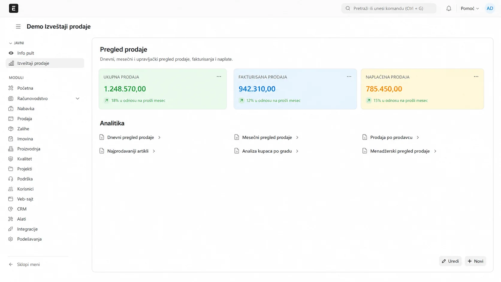Screen dimensions: 501x282
Task: Click chevron next to Prodaja po prodavcu
Action: 418,137
